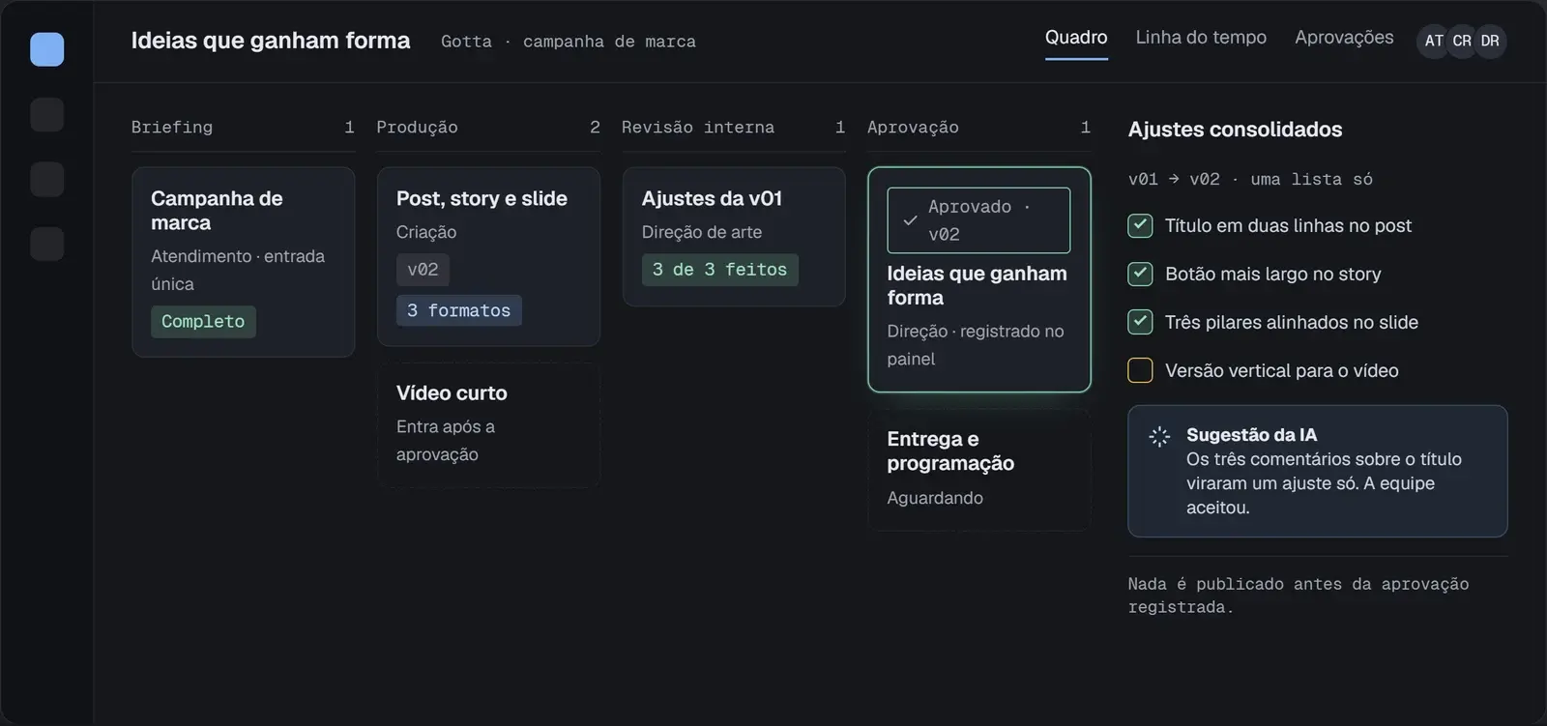
Task: Click the "Aprovação" column header
Action: coord(913,128)
